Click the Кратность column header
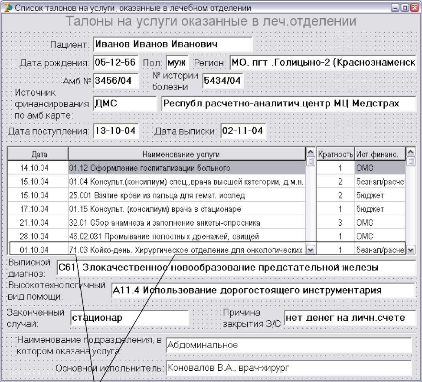Screen dimensions: 422x382 pos(336,154)
